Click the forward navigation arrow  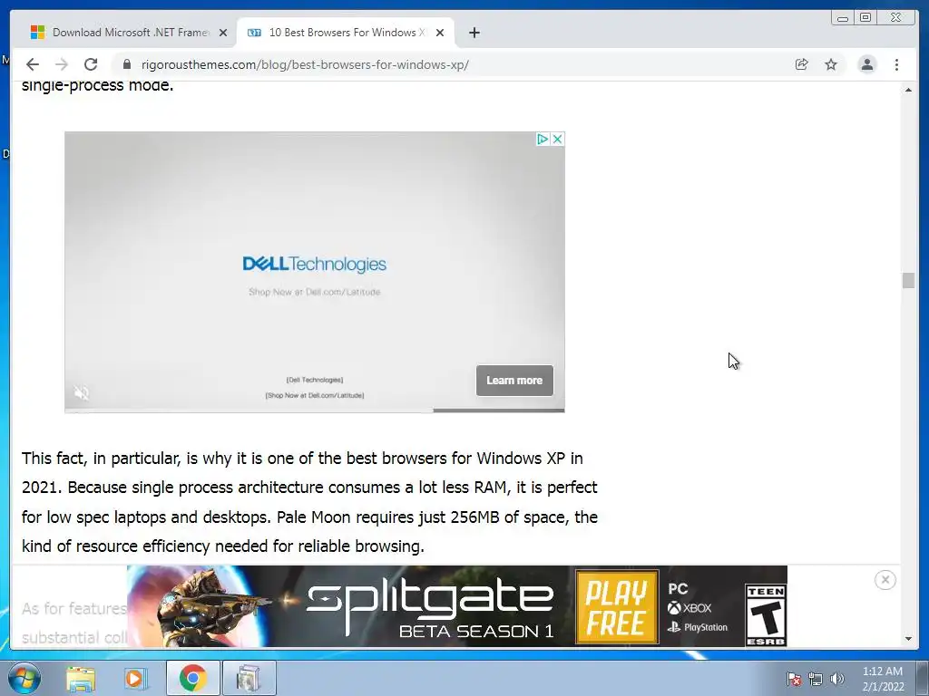62,64
